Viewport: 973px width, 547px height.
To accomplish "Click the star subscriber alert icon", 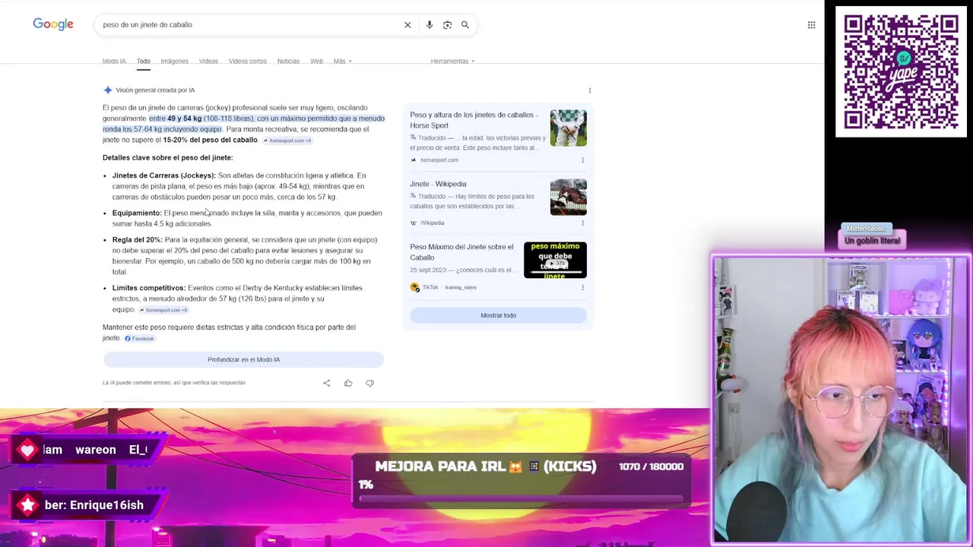I will [x=28, y=505].
